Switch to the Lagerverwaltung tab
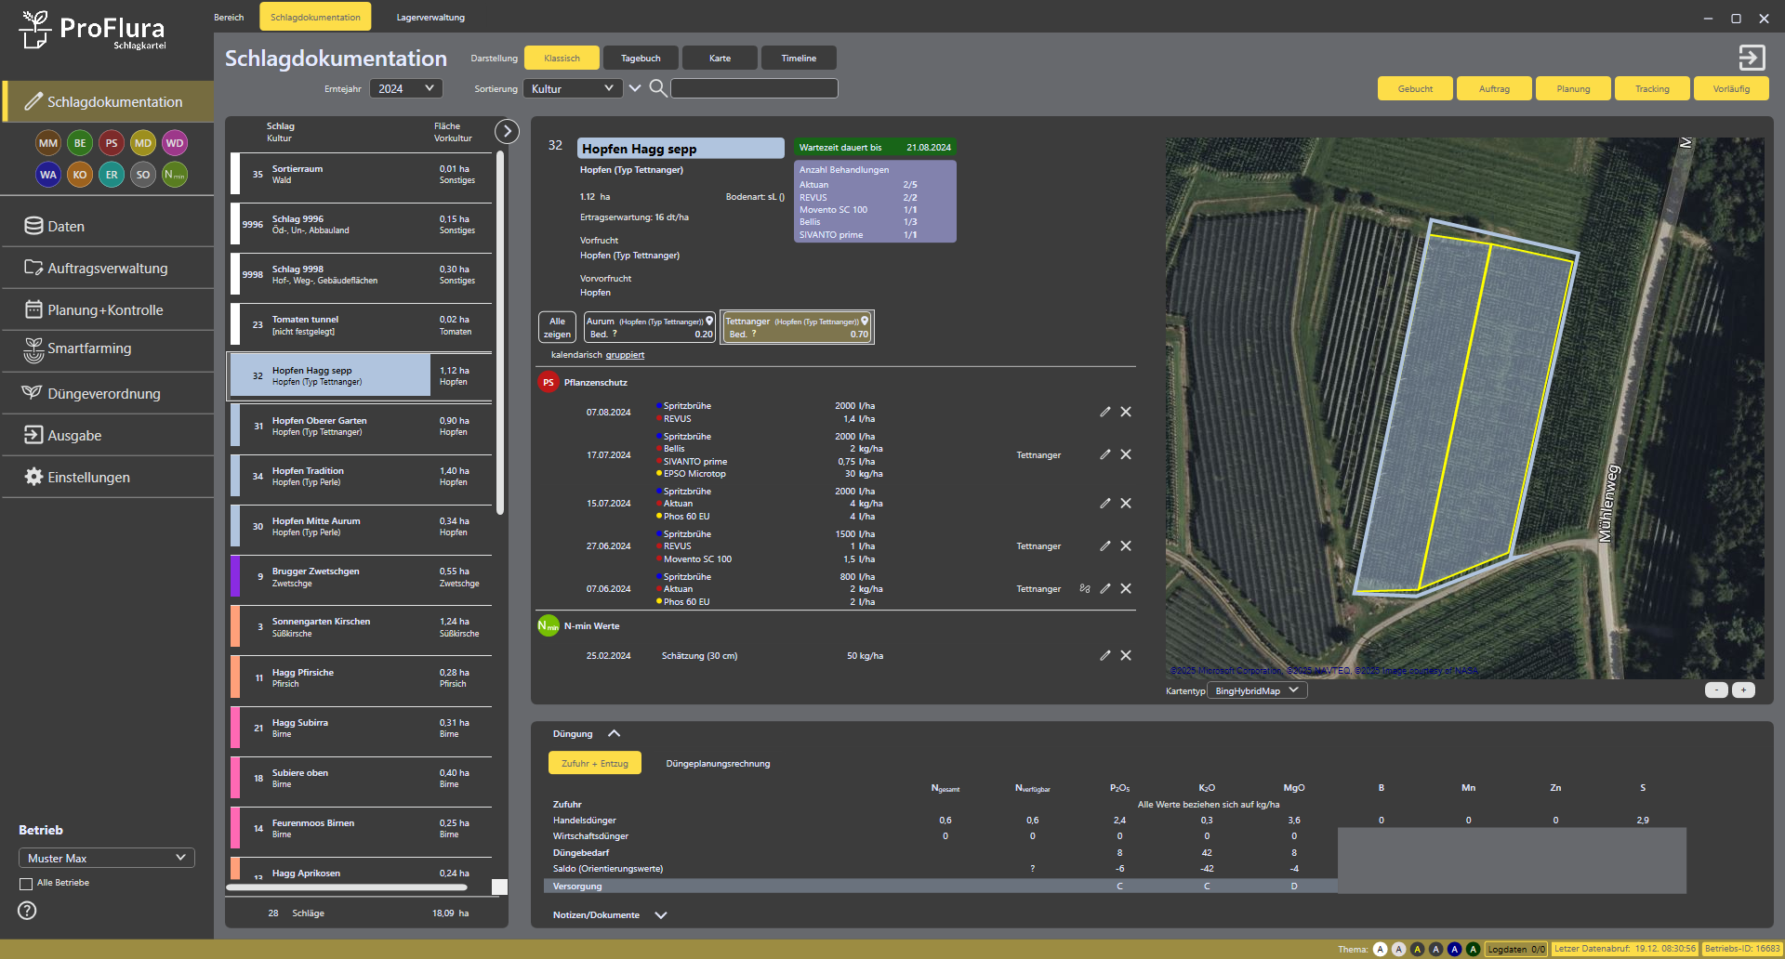 430,18
